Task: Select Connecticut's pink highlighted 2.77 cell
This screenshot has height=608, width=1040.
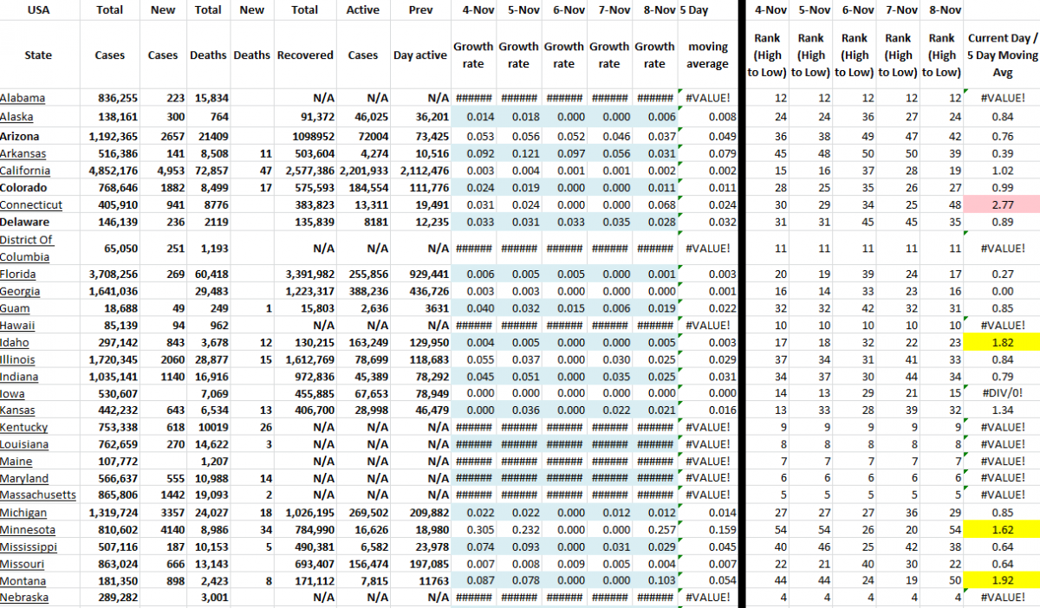Action: [x=1001, y=205]
